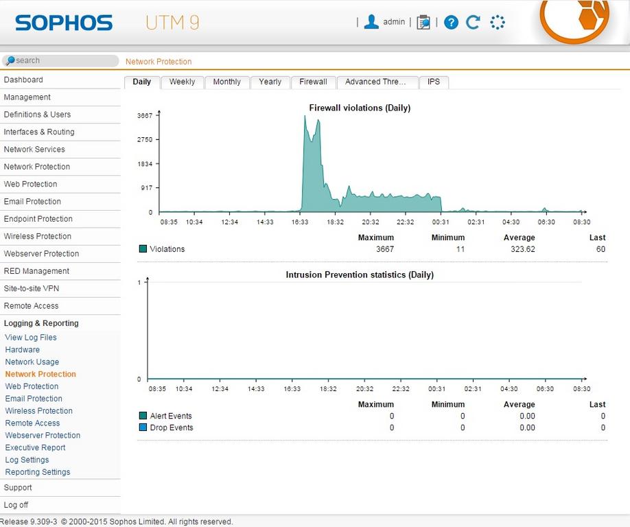Click the Alert Events legend swatch
Viewport: 630px width, 527px height.
tap(143, 415)
